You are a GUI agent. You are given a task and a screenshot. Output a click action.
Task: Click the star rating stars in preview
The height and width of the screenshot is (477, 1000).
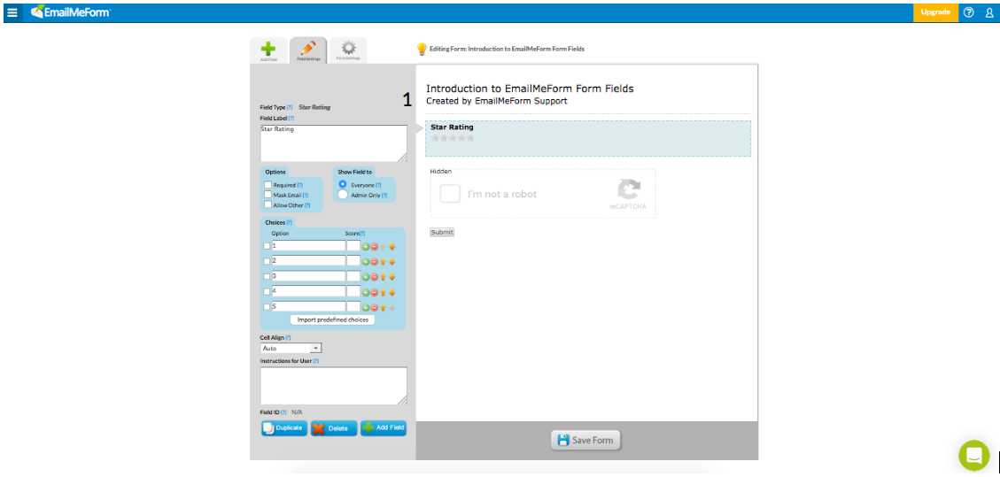click(x=453, y=137)
